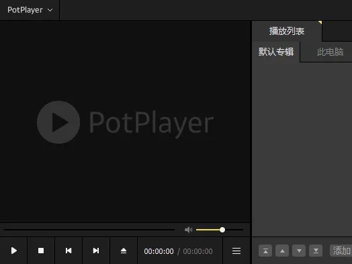The height and width of the screenshot is (264, 352).
Task: Move the playlist item down one position
Action: [x=299, y=251]
